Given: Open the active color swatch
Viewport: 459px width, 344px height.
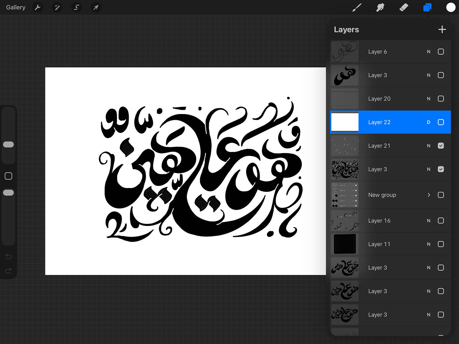Looking at the screenshot, I should (450, 7).
